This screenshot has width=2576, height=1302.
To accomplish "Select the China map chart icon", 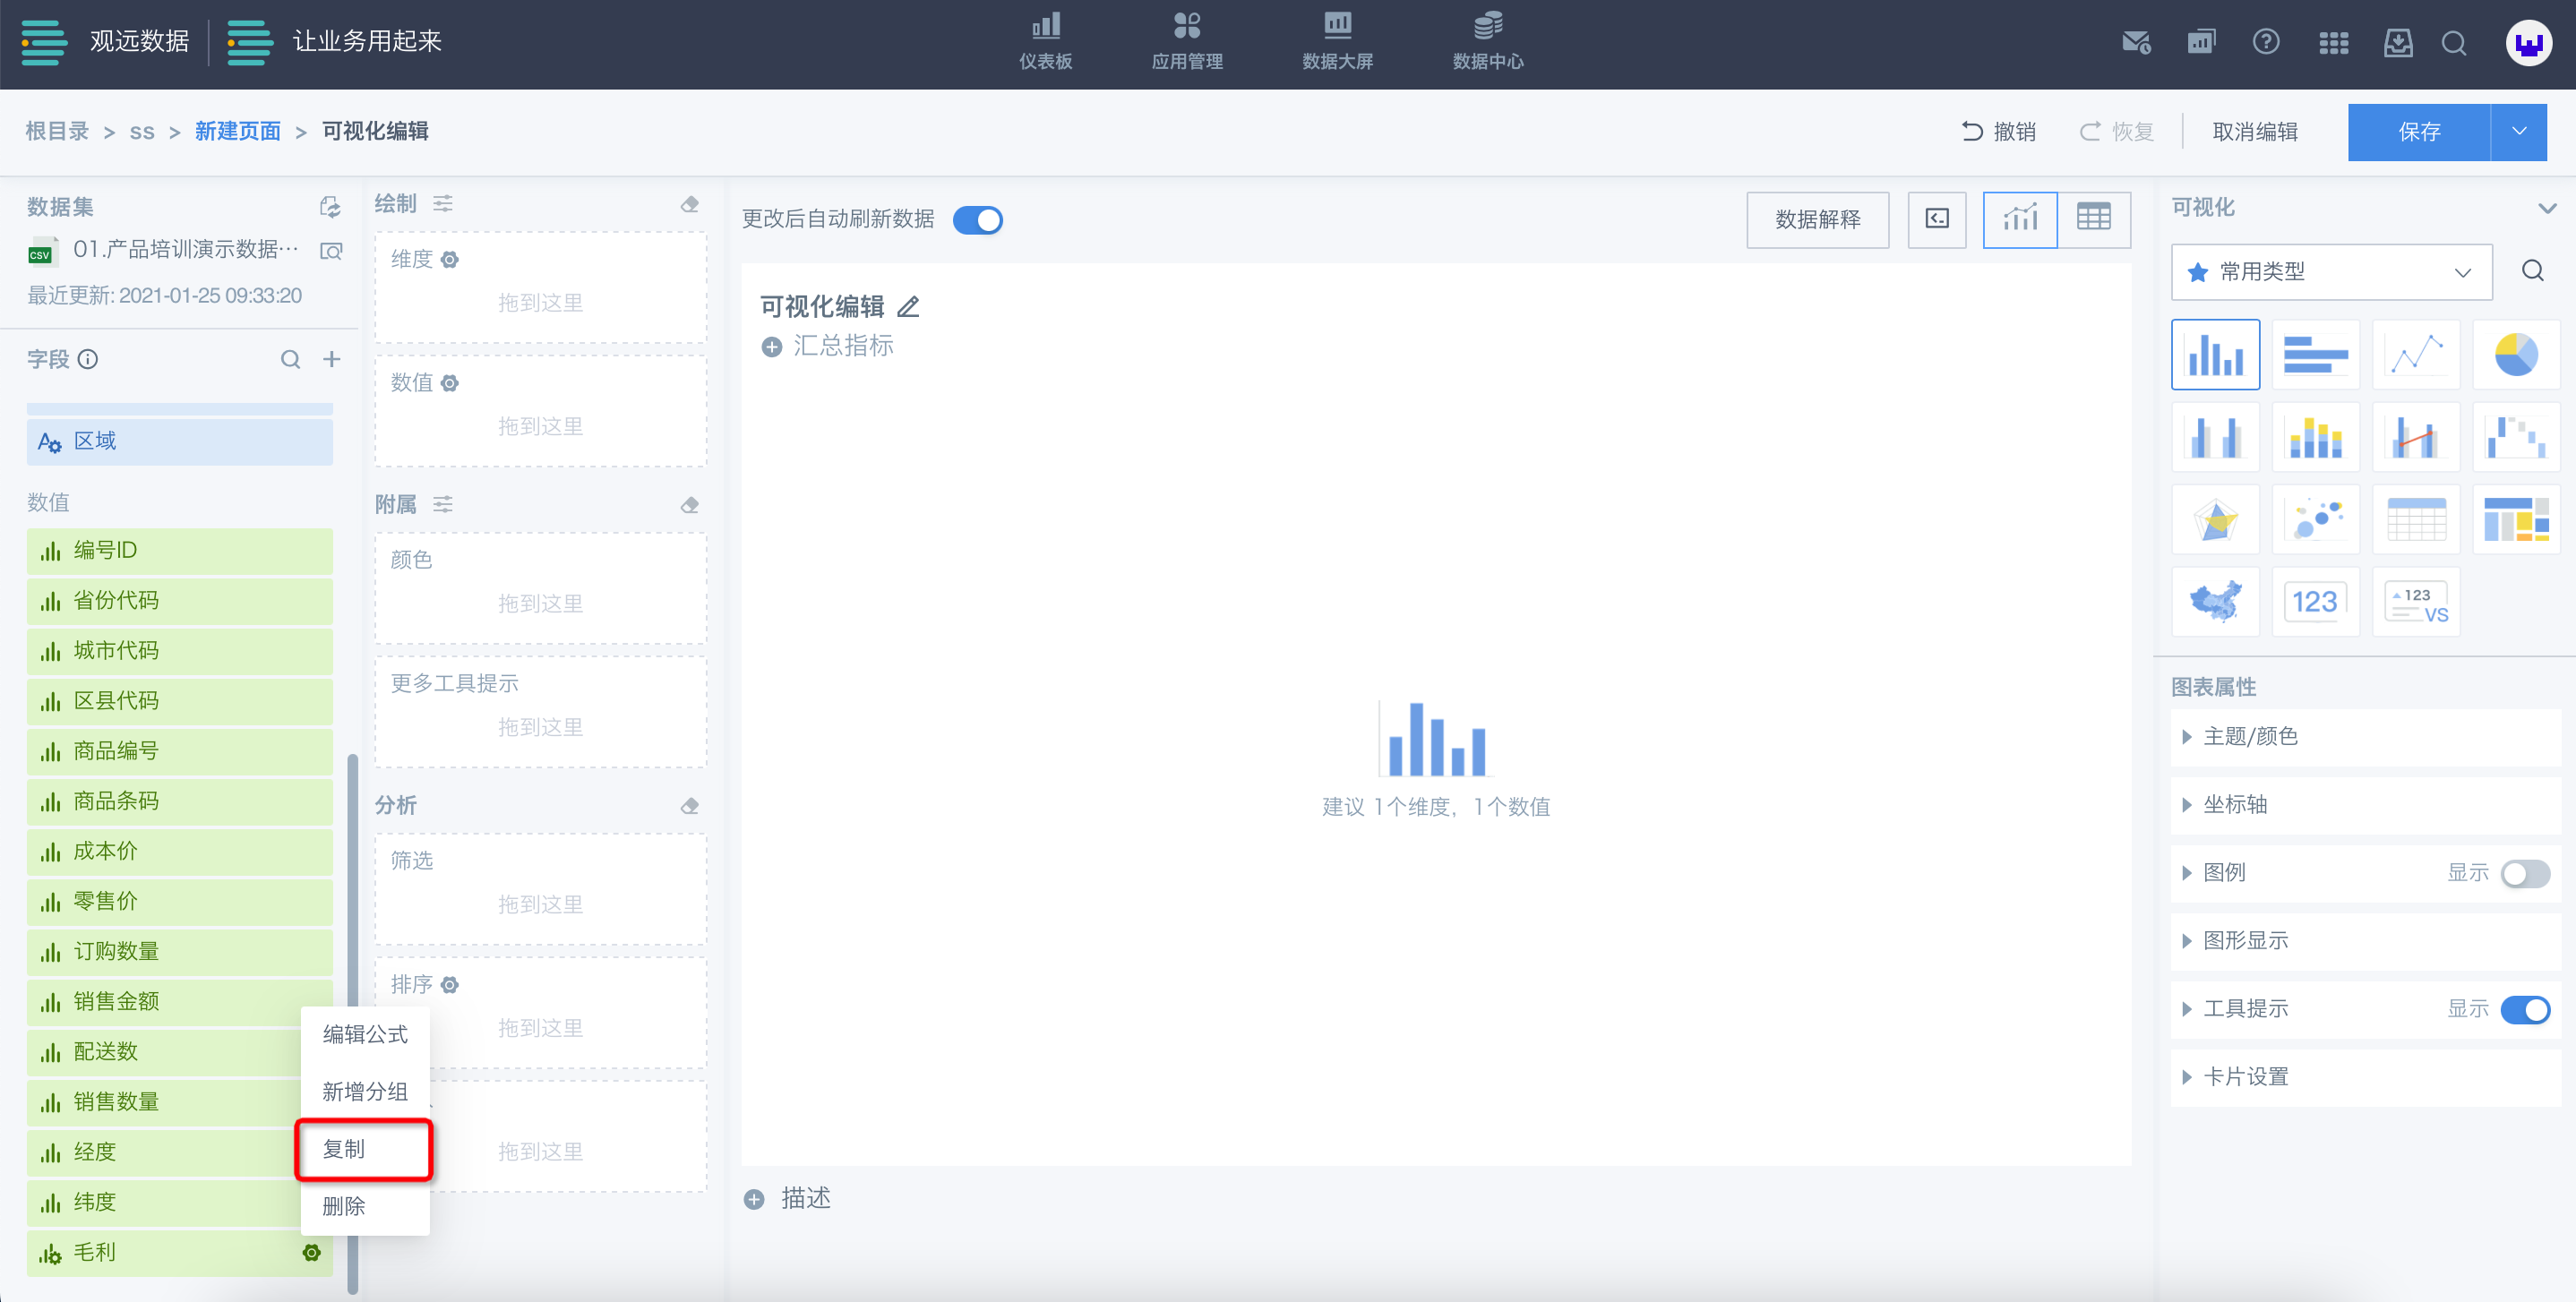I will pos(2215,602).
